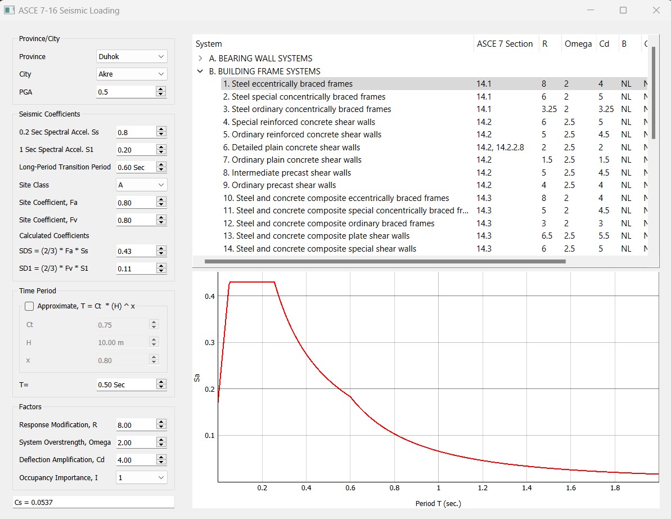Select composite special shear walls row

coord(434,248)
